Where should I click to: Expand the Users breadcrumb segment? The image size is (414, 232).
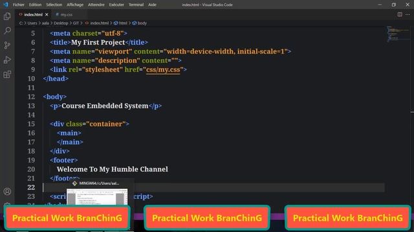point(32,23)
